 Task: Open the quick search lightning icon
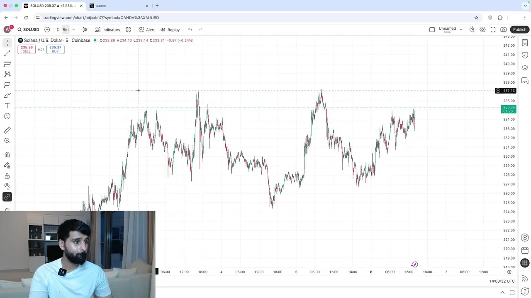[472, 30]
